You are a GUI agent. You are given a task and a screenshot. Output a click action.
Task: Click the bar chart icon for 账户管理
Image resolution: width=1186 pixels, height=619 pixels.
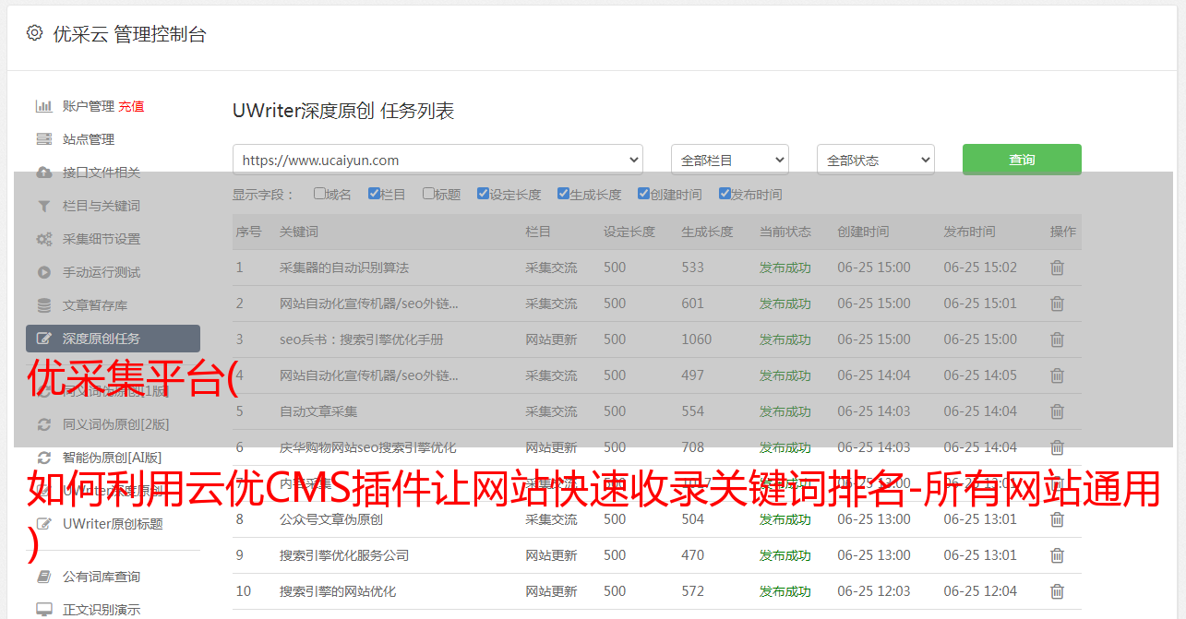[x=43, y=106]
